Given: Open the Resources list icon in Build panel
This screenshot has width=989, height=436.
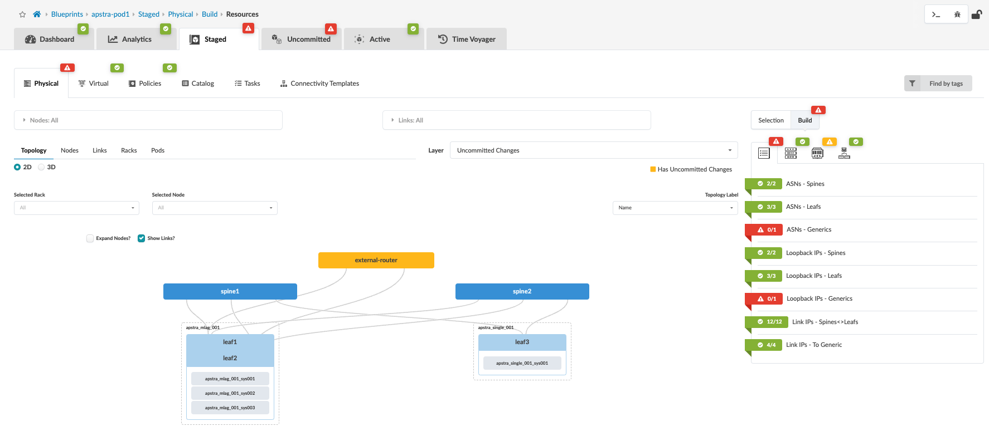Looking at the screenshot, I should pyautogui.click(x=764, y=153).
